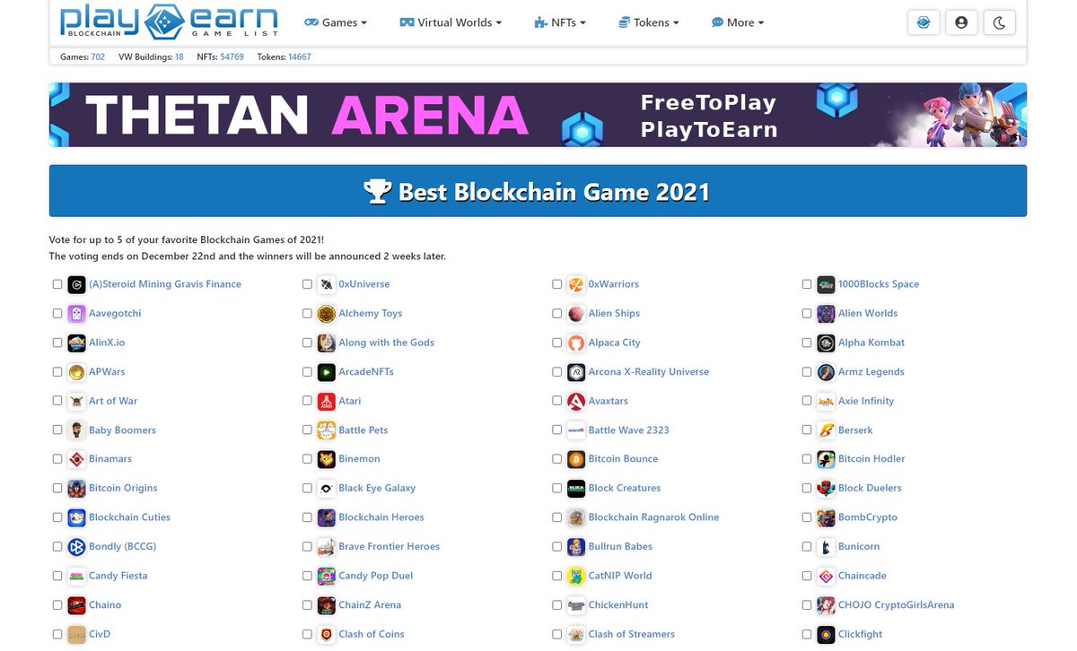This screenshot has width=1077, height=651.
Task: Click the BombCrypto game icon
Action: click(826, 517)
